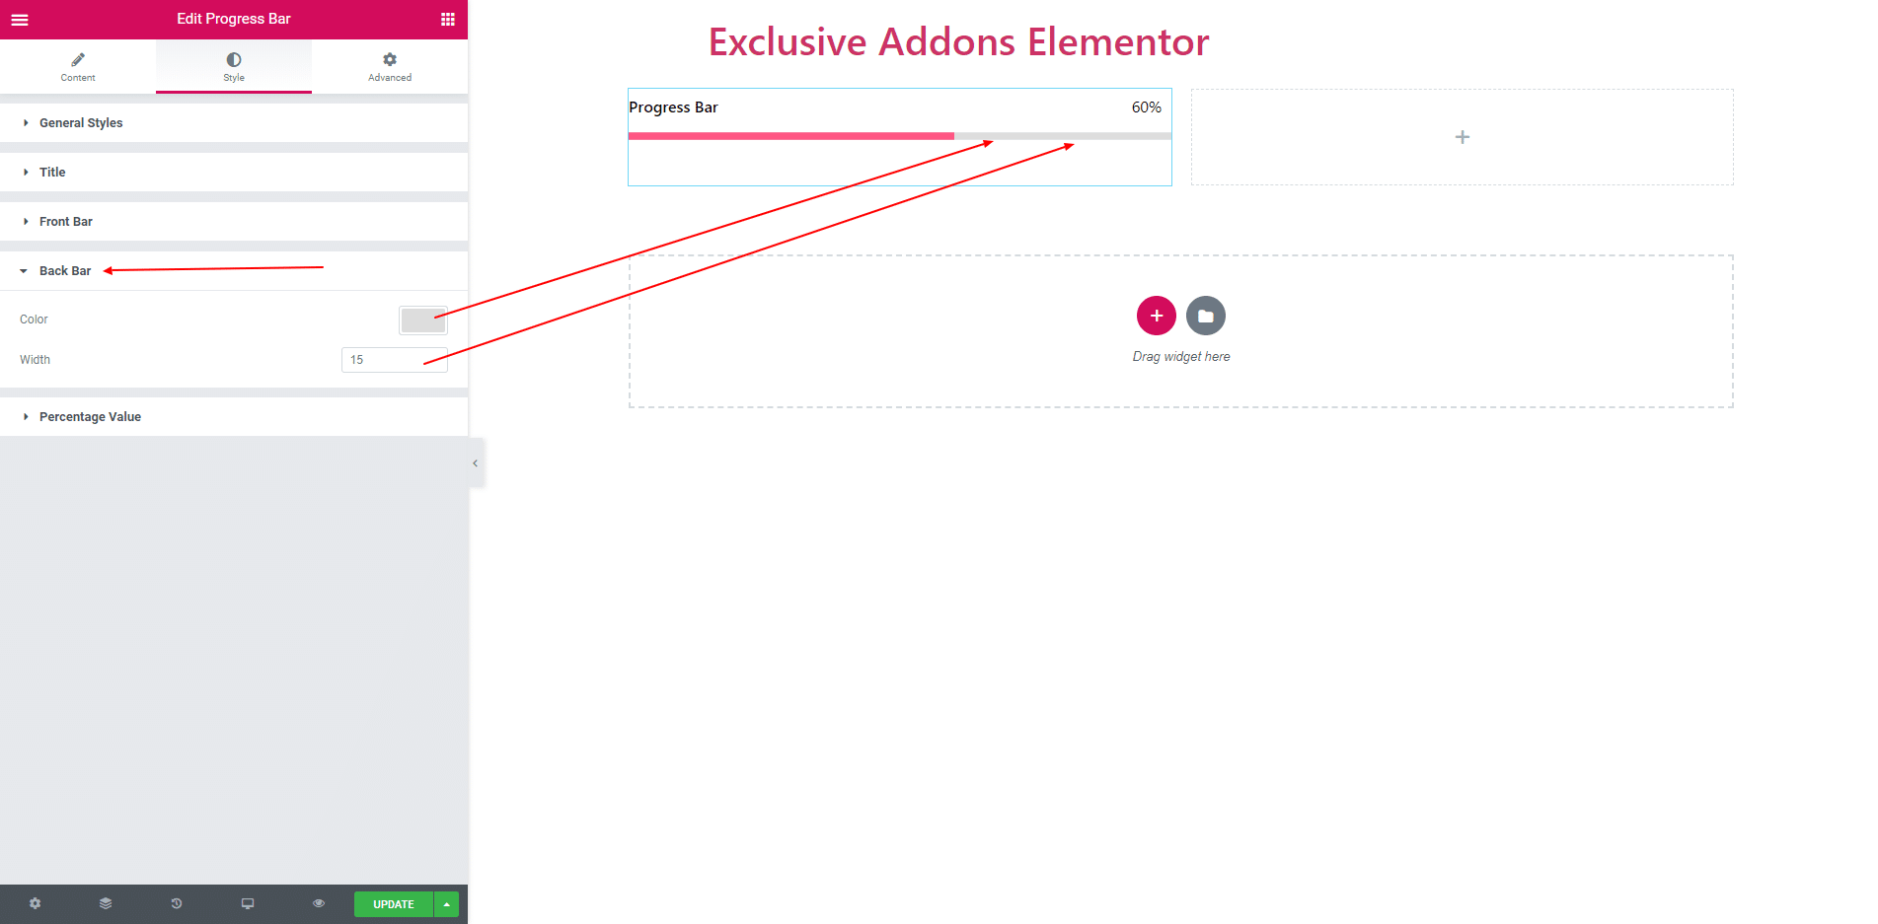Open page settings gear in footer
1878x924 pixels.
coord(36,903)
